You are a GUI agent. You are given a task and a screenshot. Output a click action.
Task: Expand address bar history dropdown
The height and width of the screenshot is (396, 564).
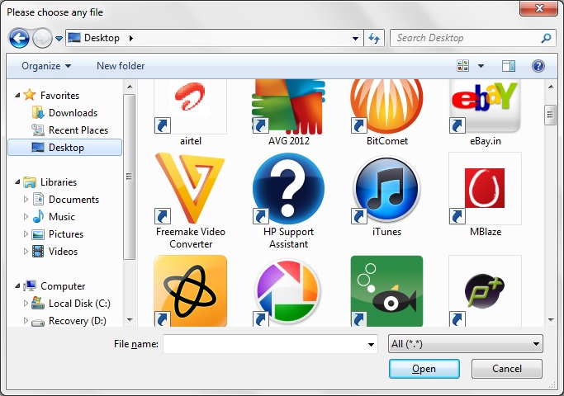(x=355, y=38)
